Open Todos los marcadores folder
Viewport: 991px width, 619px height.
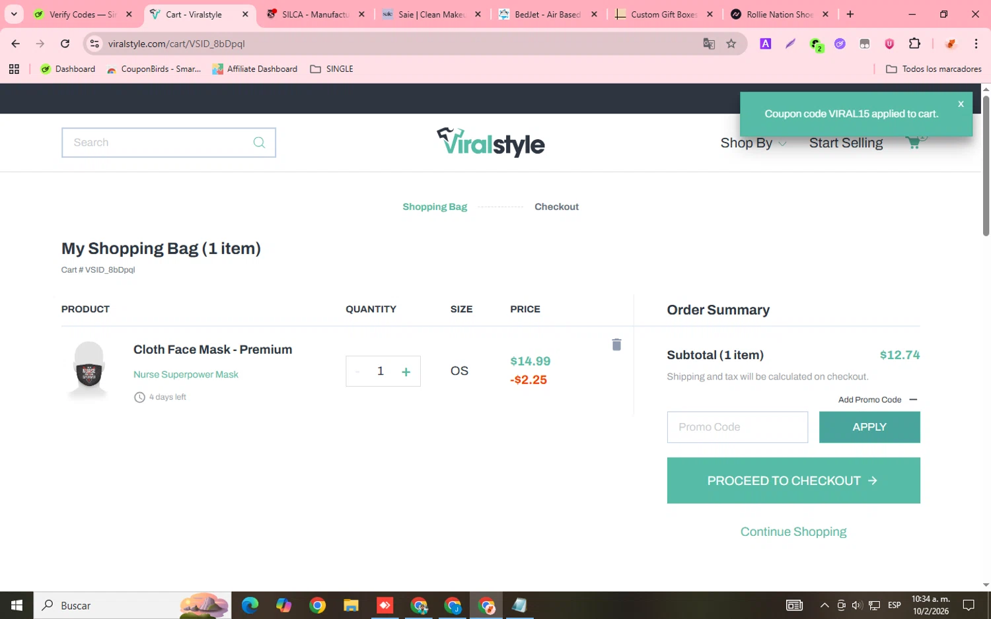click(x=933, y=69)
